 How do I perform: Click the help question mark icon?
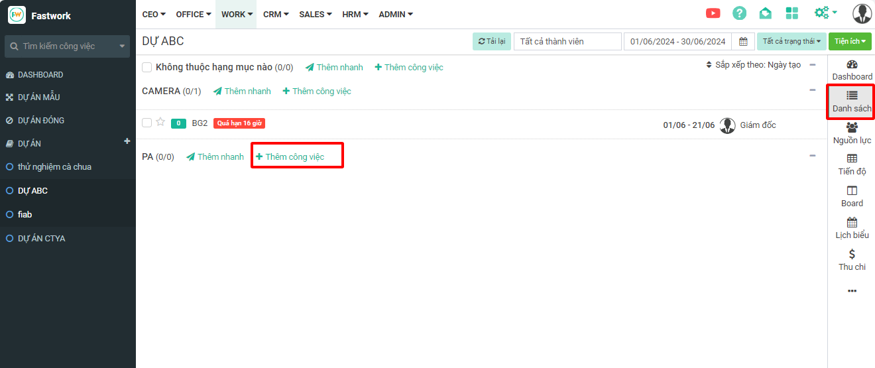[x=739, y=13]
